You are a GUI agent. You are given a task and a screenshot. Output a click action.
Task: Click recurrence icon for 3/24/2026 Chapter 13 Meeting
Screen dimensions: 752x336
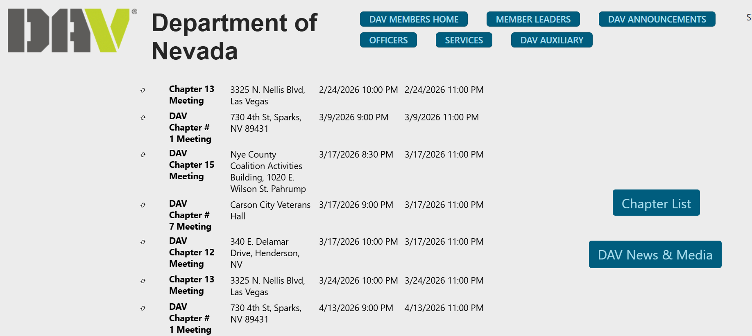point(143,281)
